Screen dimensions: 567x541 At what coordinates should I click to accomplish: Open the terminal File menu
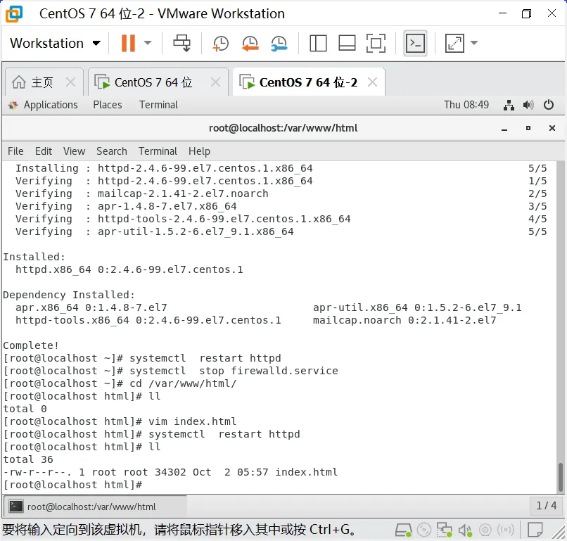point(15,151)
